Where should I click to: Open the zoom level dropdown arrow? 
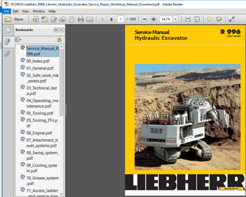pos(175,19)
